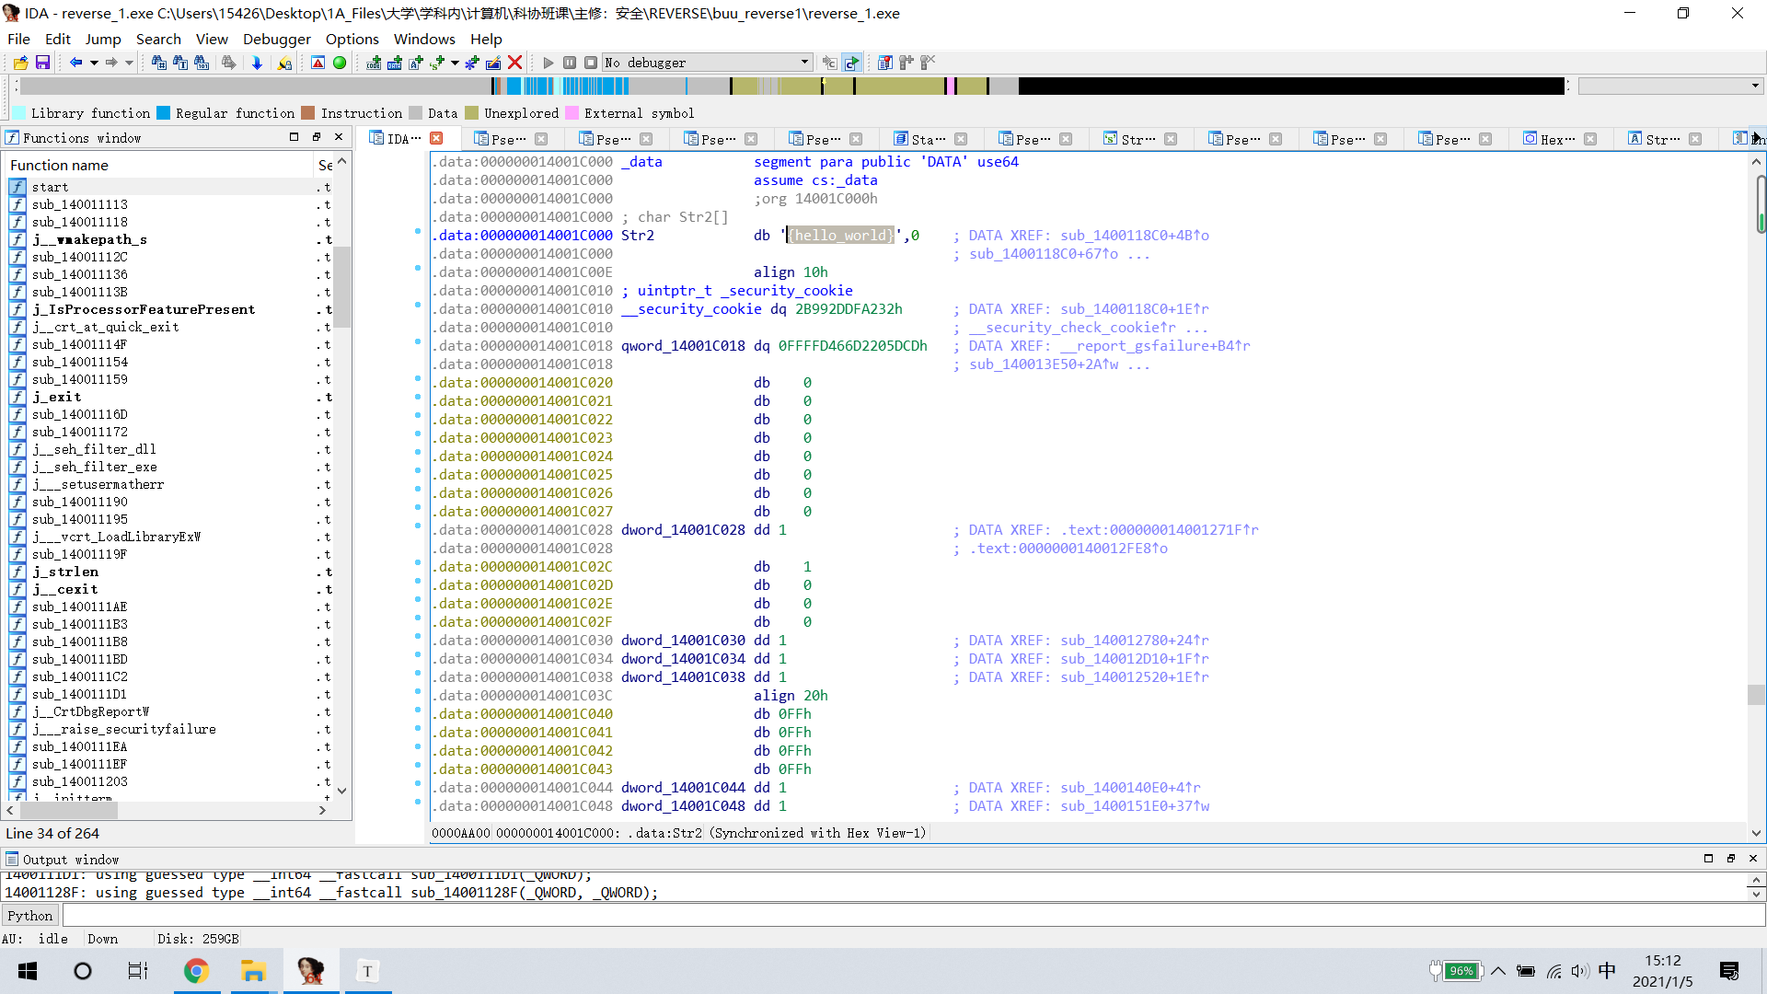The width and height of the screenshot is (1767, 994).
Task: Click the Terminate process stop icon
Action: coord(591,63)
